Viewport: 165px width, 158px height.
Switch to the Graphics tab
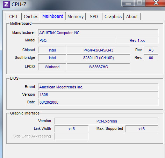(113, 16)
